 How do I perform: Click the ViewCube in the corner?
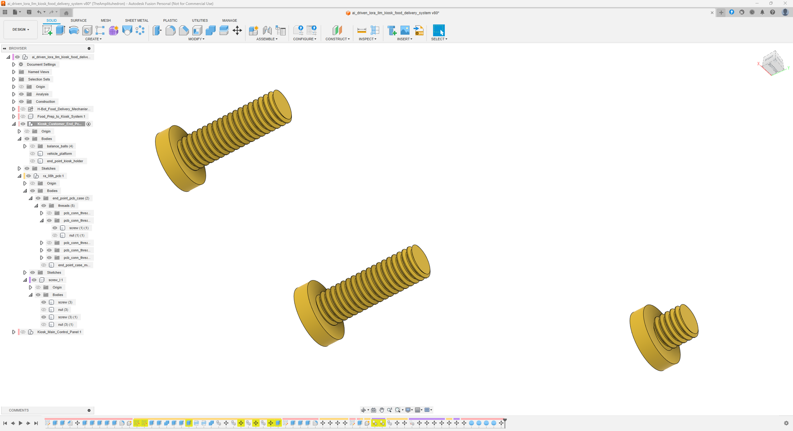click(773, 63)
